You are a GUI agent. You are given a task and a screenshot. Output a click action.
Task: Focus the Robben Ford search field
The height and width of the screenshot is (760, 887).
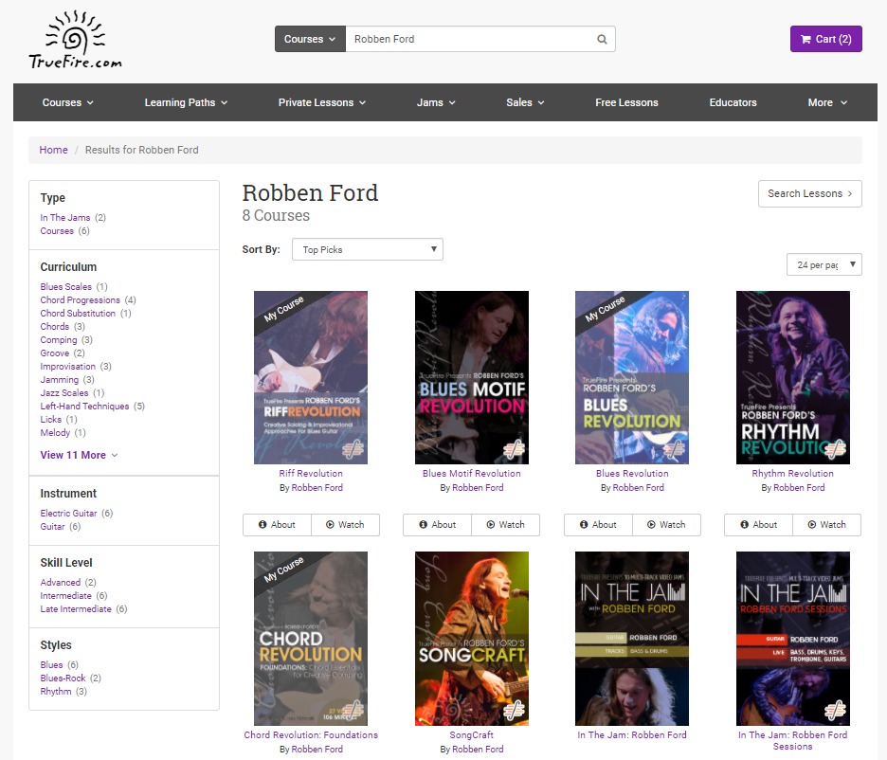tap(471, 39)
